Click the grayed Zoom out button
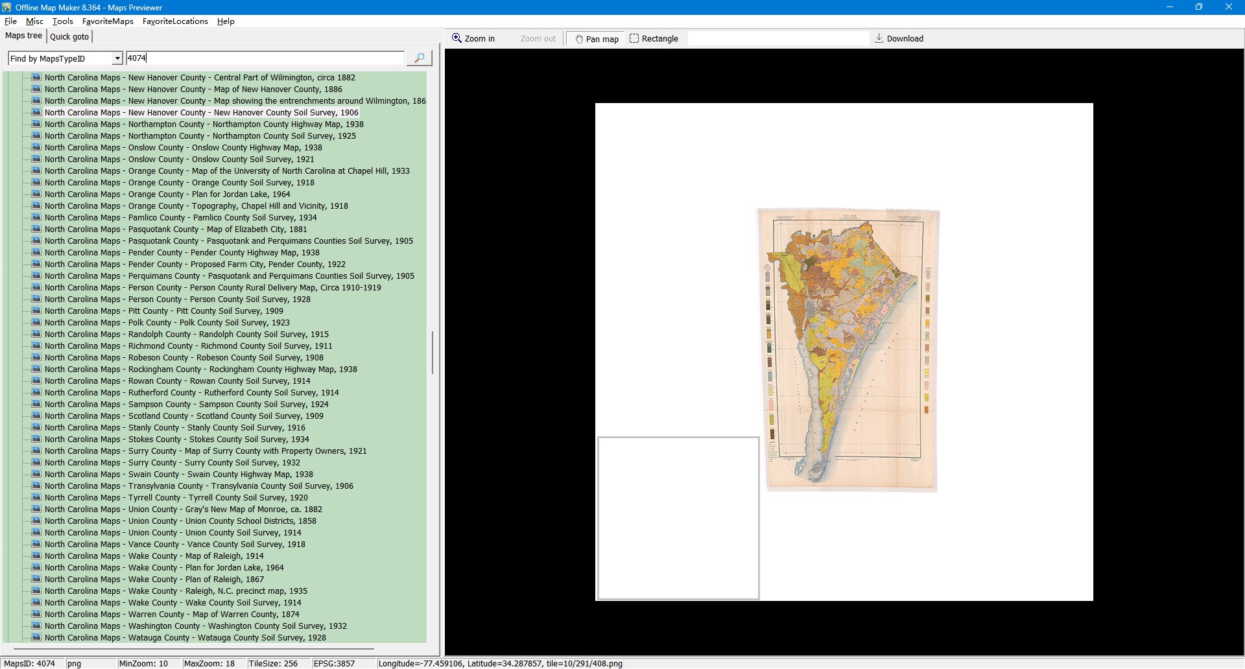 pos(538,39)
